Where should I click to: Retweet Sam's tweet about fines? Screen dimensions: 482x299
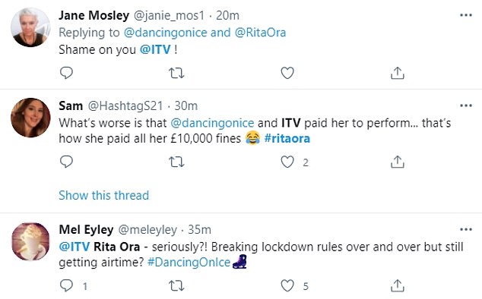tap(176, 162)
